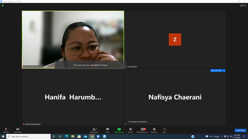
Task: Show hidden system tray icons
Action: (222, 136)
